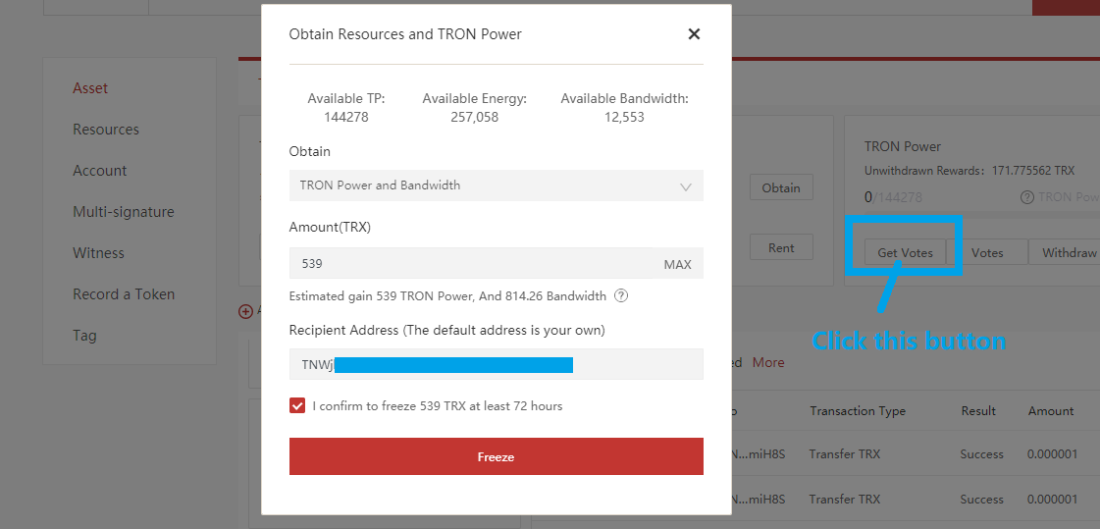
Task: Open Record a Token in sidebar
Action: [124, 294]
